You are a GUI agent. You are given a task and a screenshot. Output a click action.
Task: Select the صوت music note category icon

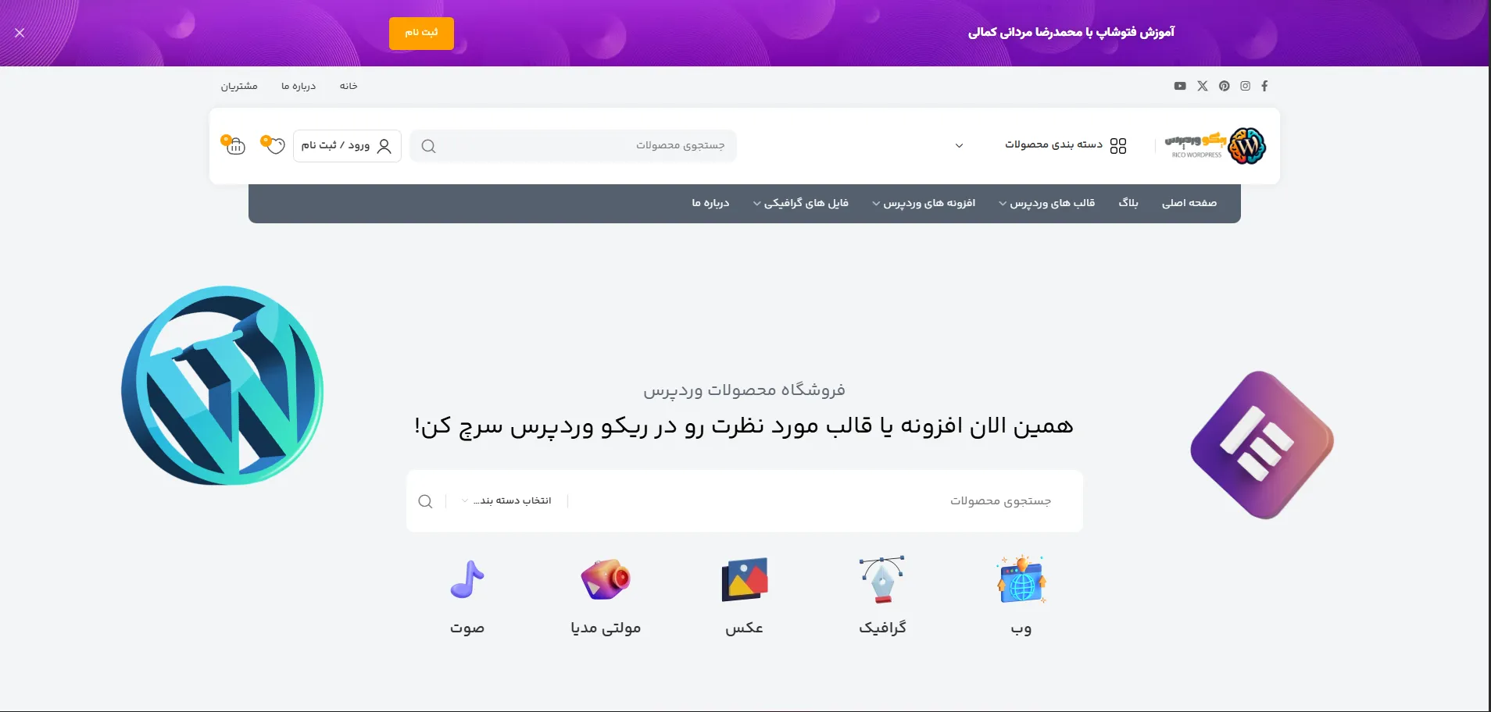[x=467, y=579]
